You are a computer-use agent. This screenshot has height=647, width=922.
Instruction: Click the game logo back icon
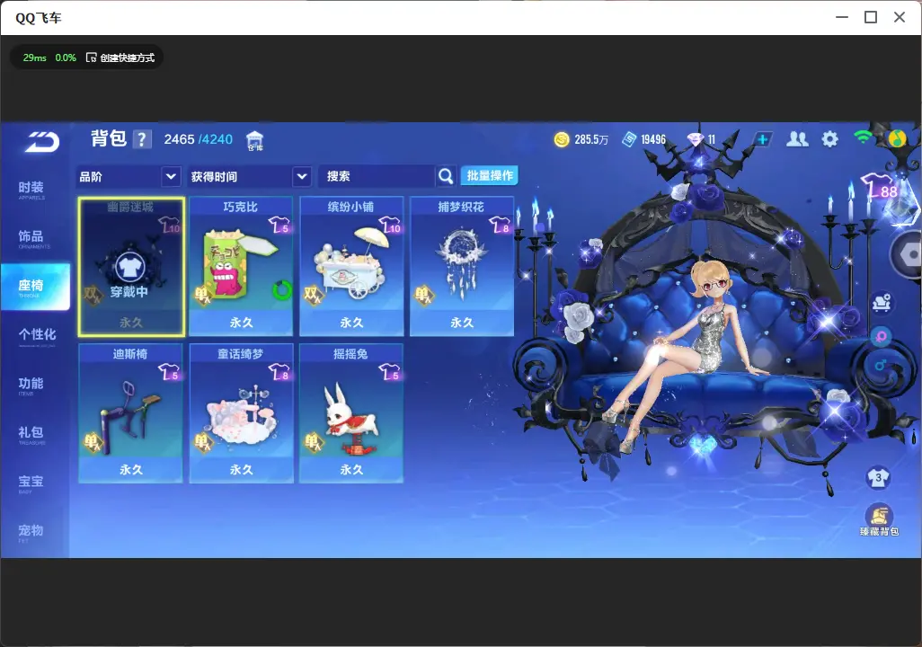click(41, 142)
